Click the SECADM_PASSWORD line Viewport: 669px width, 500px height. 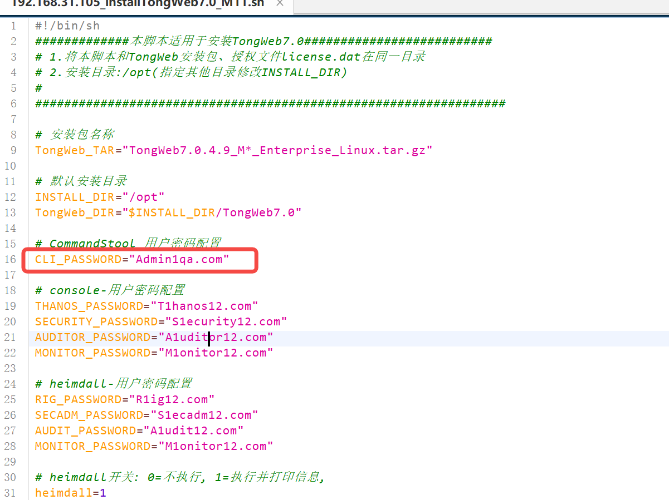pos(147,415)
